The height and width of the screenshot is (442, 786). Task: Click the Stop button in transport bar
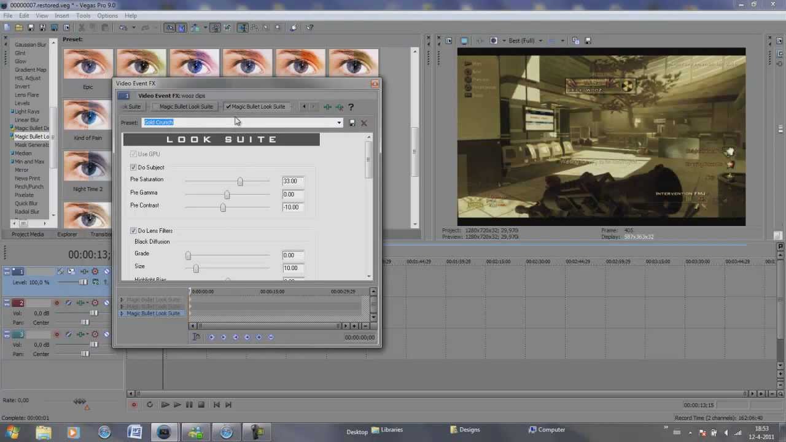coord(201,405)
